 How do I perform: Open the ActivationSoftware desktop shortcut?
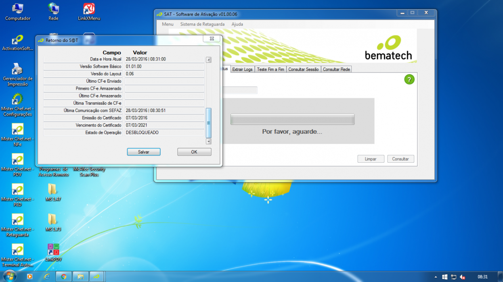click(x=18, y=43)
